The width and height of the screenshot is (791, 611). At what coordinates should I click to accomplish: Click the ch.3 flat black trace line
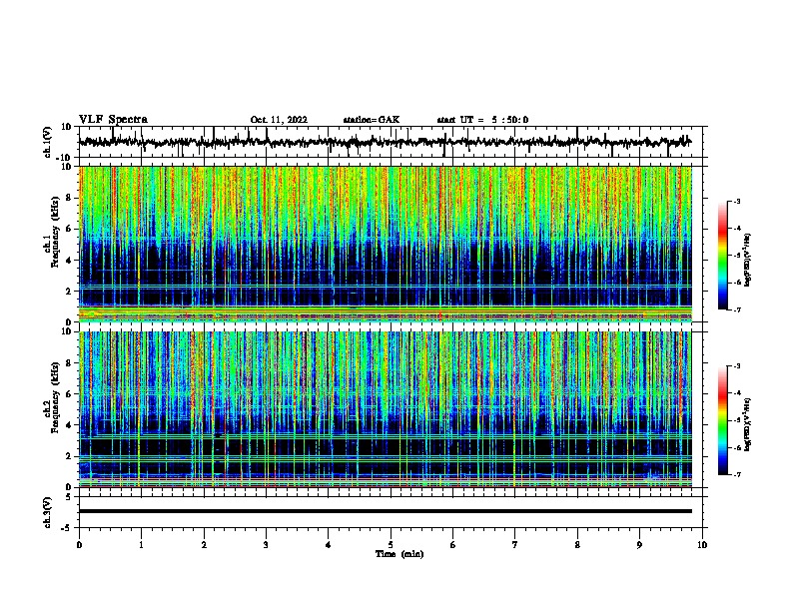coord(386,511)
